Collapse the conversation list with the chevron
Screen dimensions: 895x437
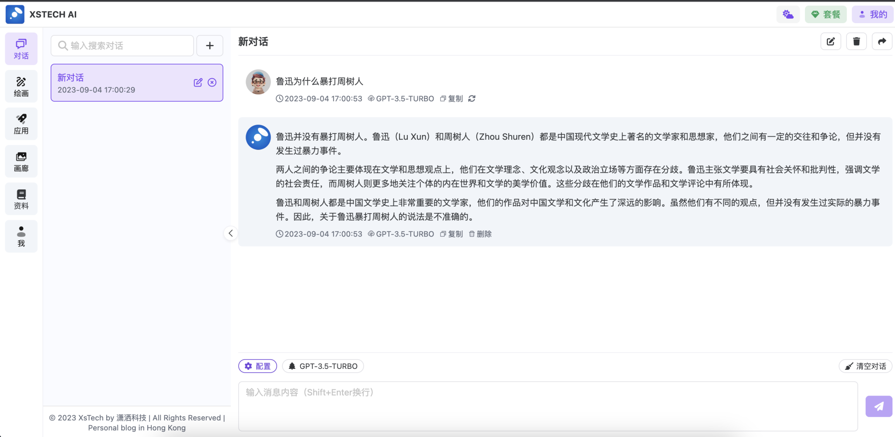(x=231, y=233)
